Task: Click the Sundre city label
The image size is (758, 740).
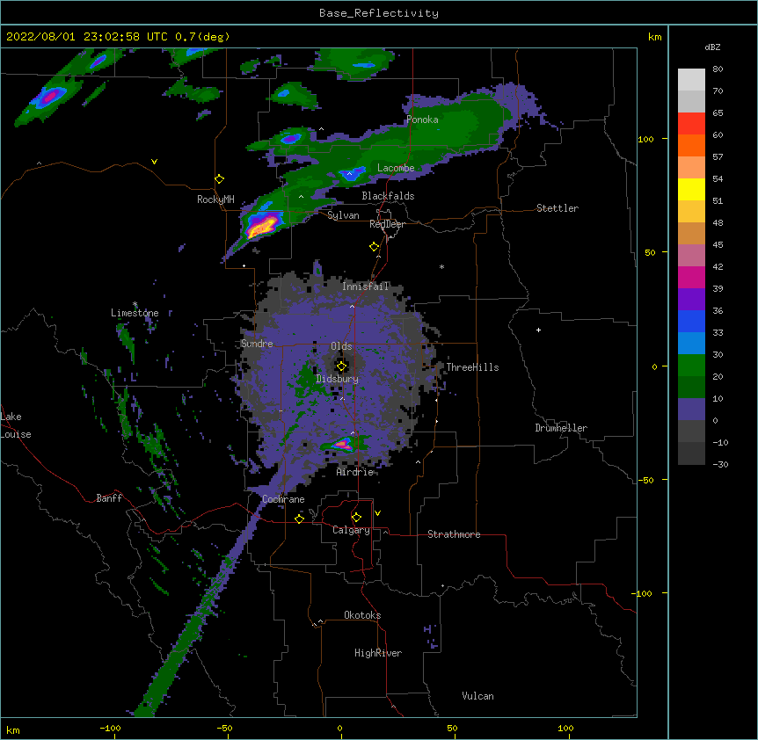Action: [257, 344]
